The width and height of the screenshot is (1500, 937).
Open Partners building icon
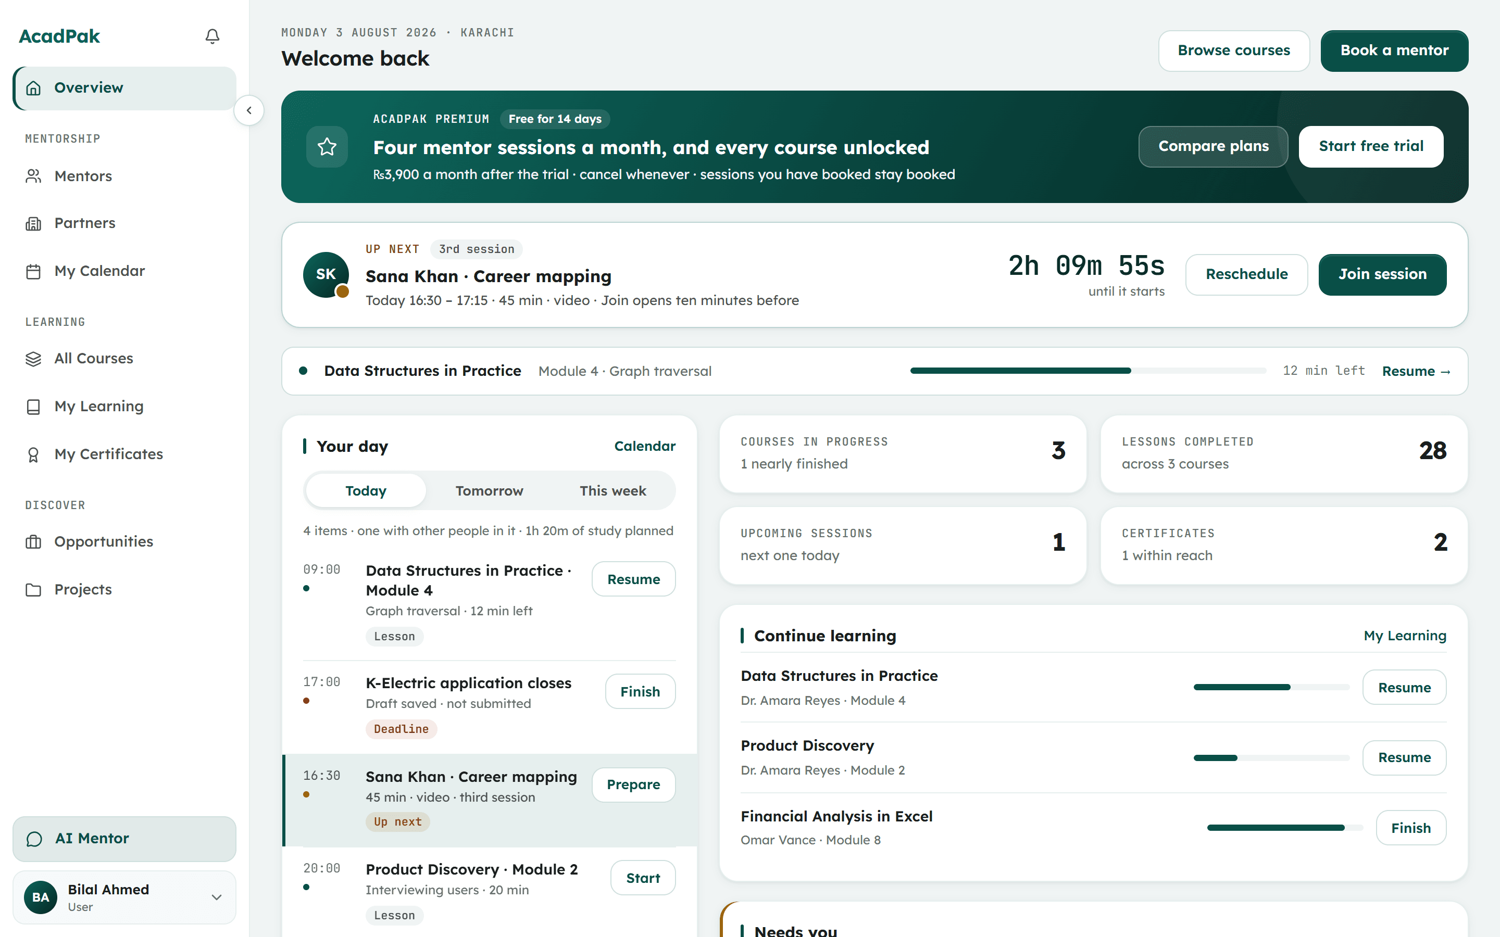pyautogui.click(x=33, y=223)
